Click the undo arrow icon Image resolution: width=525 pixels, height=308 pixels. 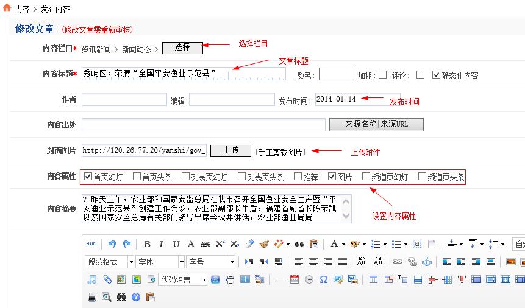(112, 244)
